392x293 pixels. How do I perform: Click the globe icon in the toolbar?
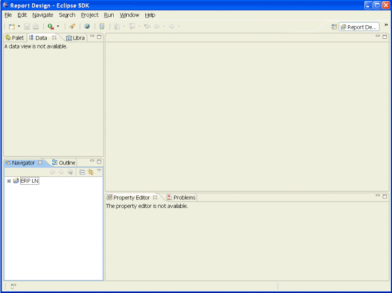(87, 26)
